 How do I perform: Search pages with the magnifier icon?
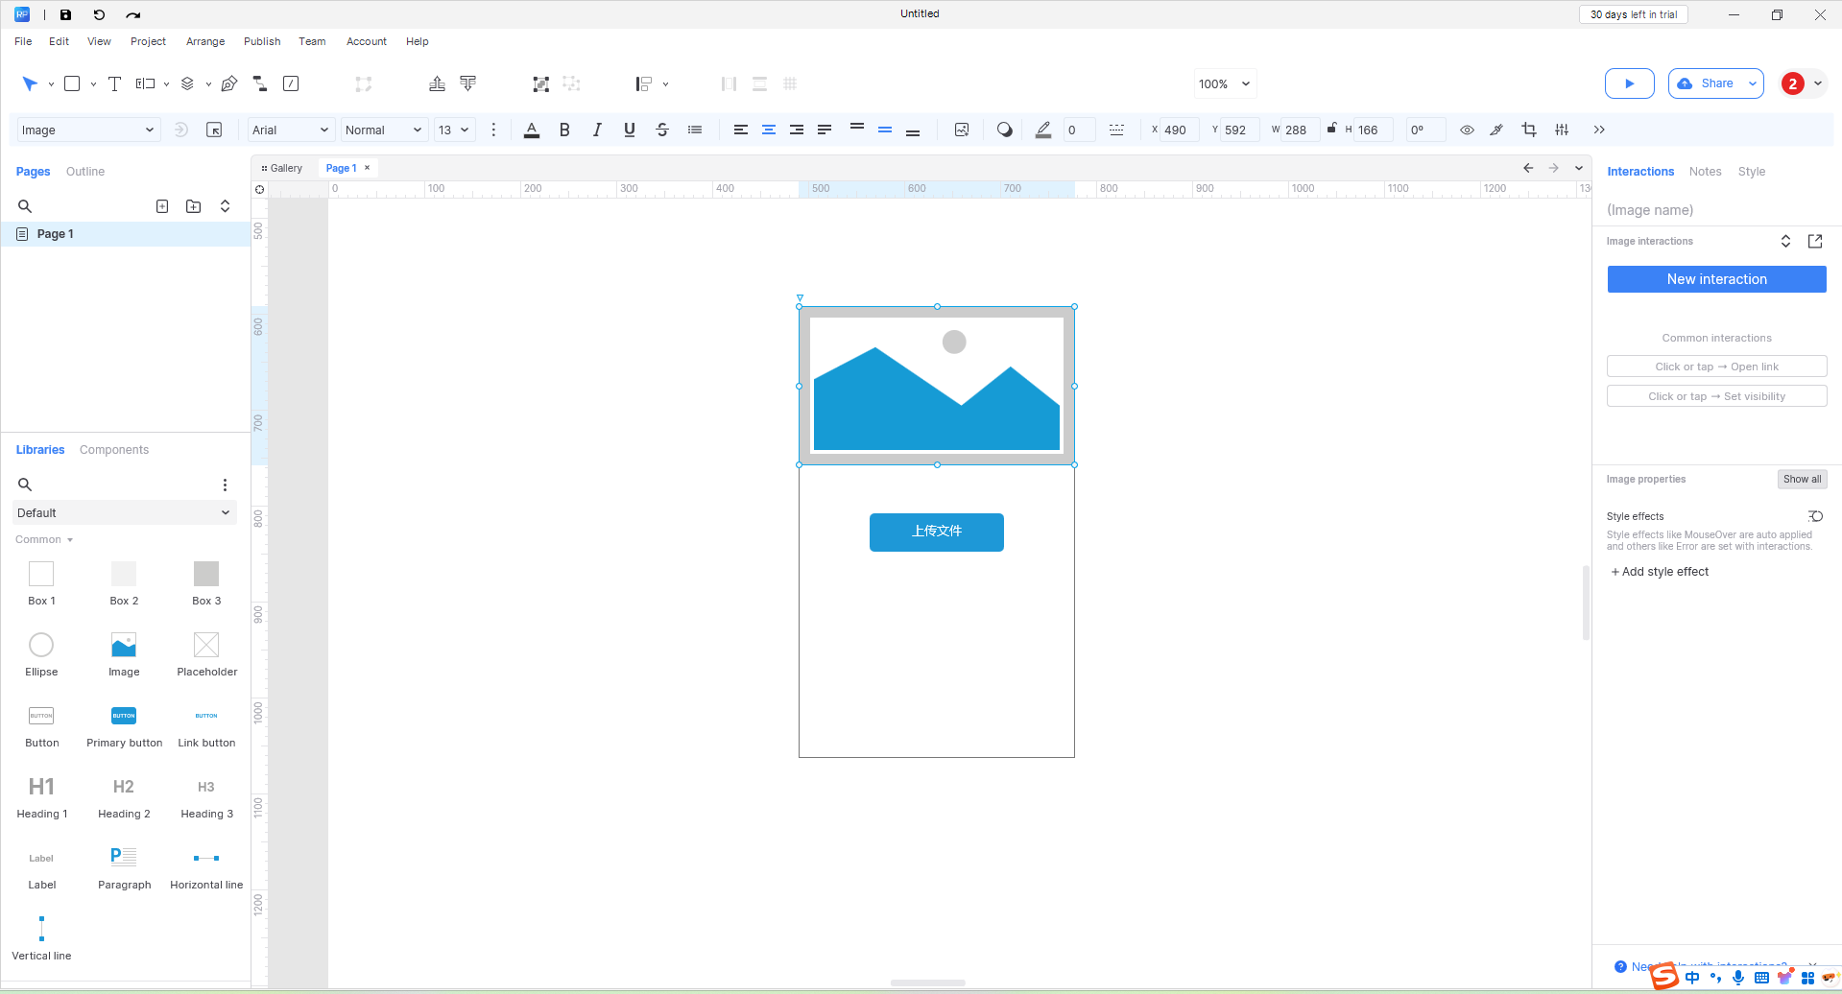click(25, 206)
